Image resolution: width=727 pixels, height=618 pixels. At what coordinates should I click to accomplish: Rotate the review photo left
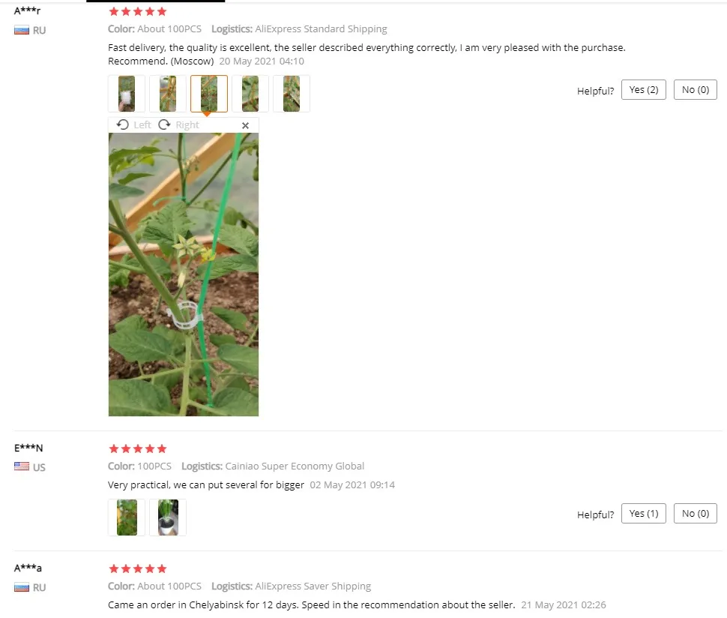(x=134, y=124)
